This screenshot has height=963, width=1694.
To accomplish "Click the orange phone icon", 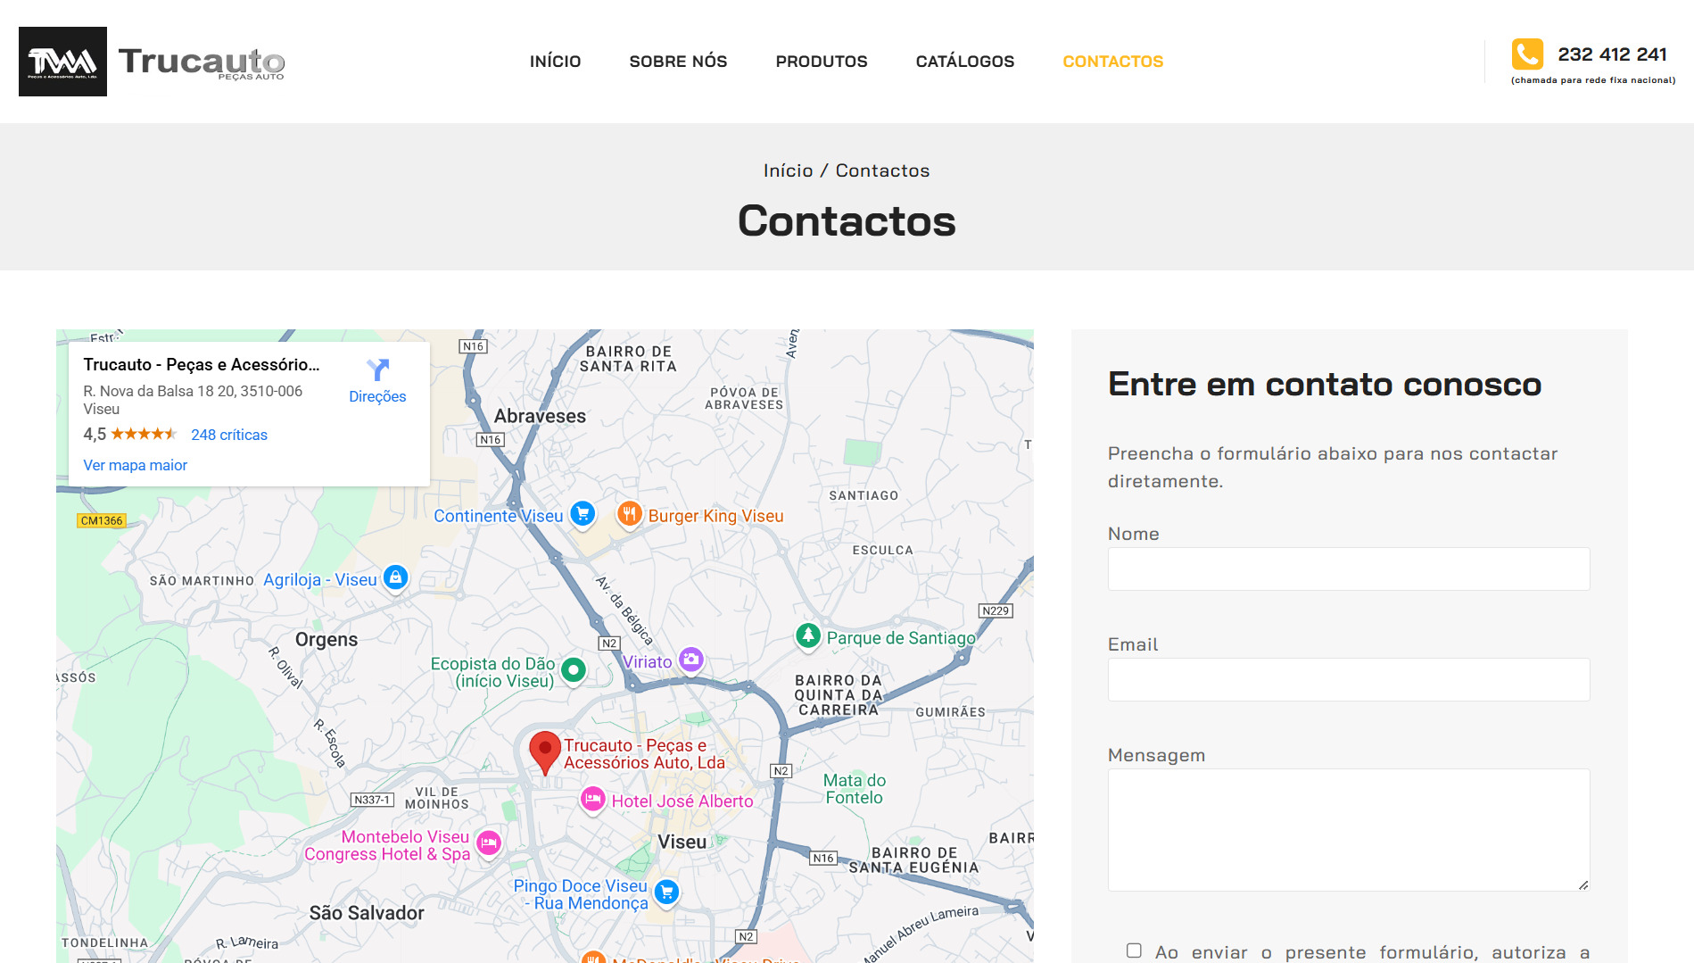I will pyautogui.click(x=1526, y=54).
